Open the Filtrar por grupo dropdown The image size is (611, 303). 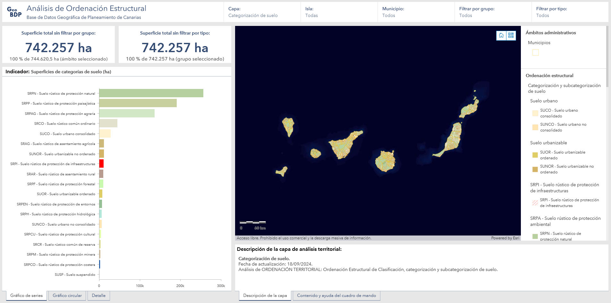click(x=493, y=12)
